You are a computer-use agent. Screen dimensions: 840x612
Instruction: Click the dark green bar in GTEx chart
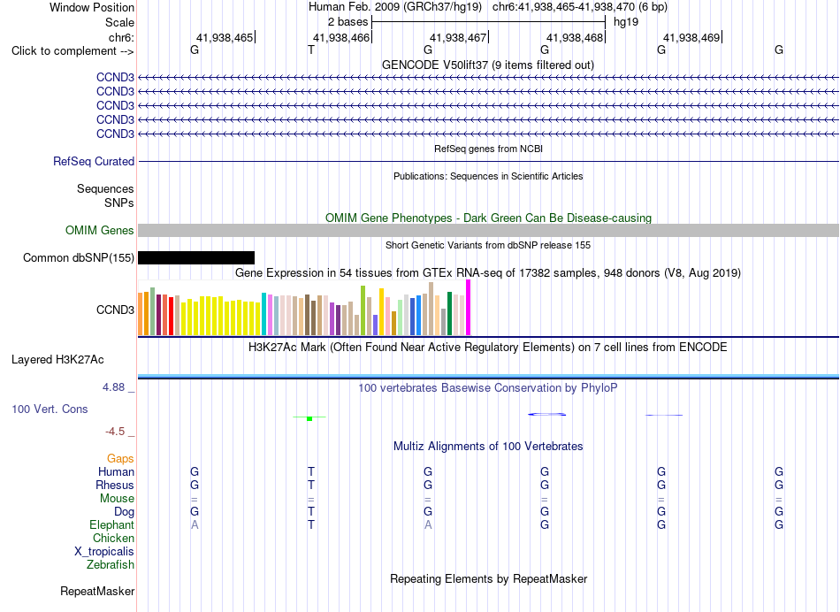[x=449, y=313]
